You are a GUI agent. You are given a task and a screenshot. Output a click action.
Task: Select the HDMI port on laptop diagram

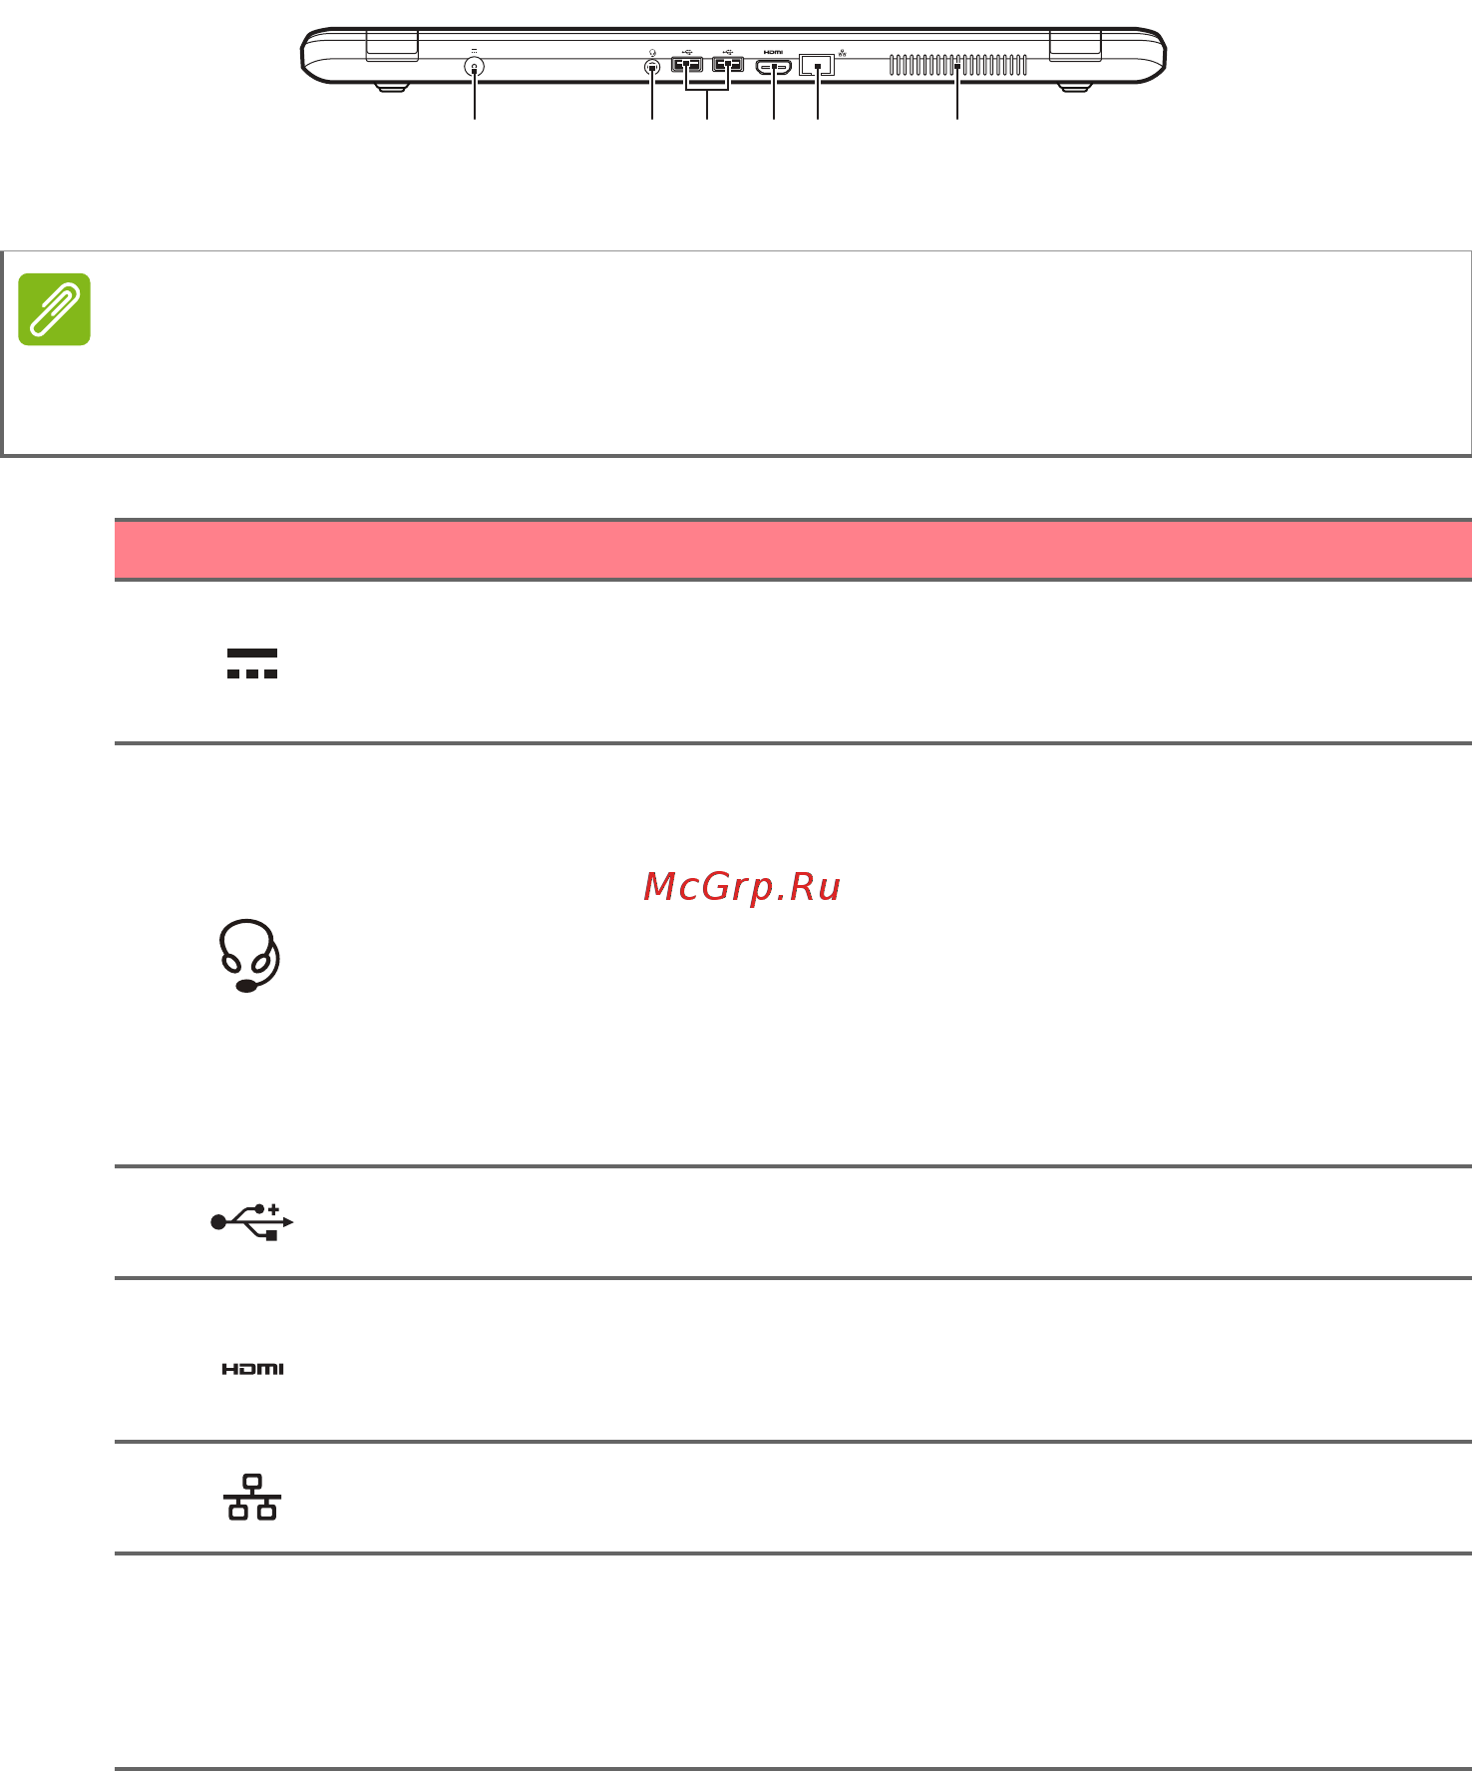(774, 68)
